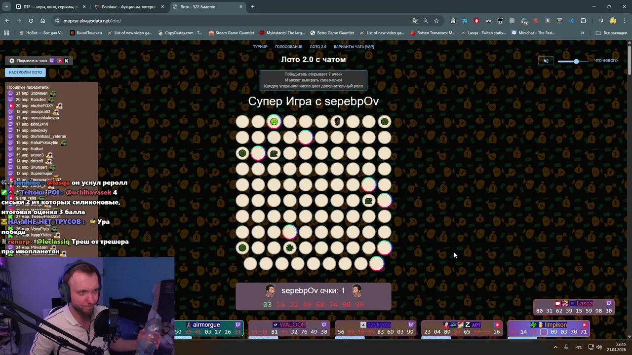
Task: Open the limpikon player ticket
Action: (x=549, y=328)
